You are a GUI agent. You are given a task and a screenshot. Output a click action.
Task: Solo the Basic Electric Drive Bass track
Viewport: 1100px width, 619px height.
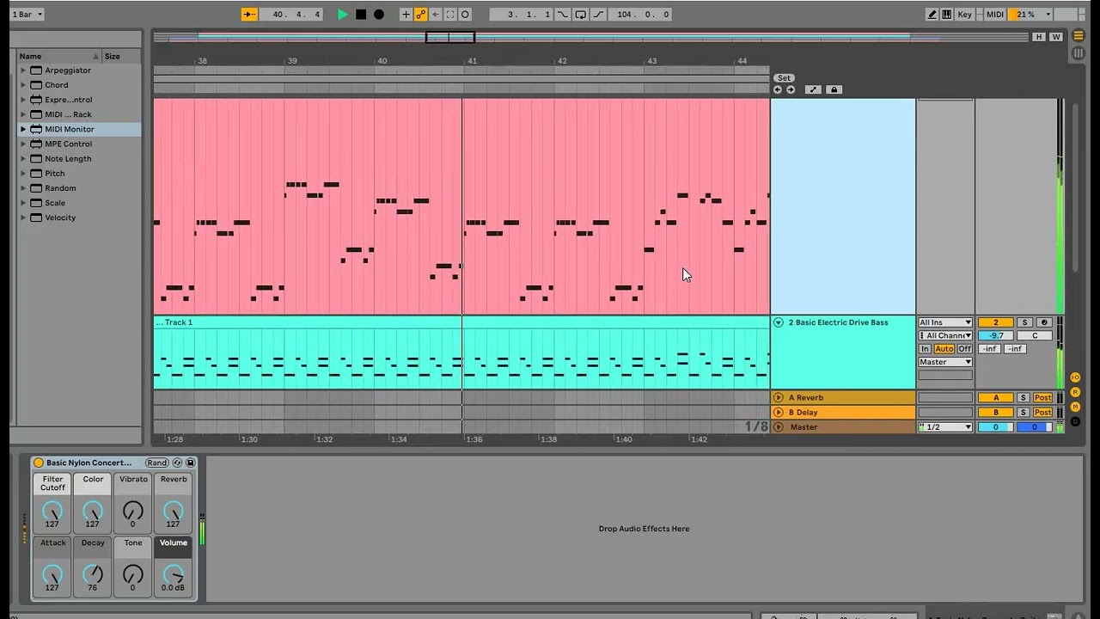click(x=1024, y=322)
